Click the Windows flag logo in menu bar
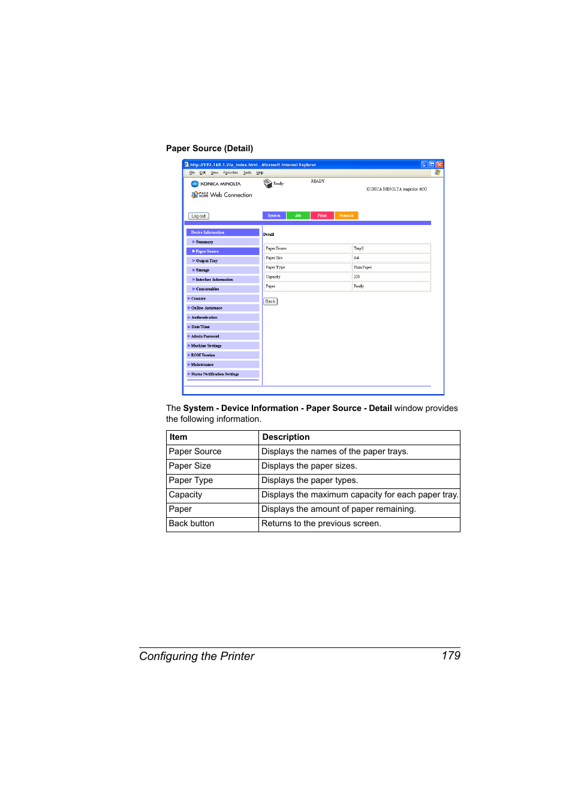The height and width of the screenshot is (810, 572). [x=438, y=172]
